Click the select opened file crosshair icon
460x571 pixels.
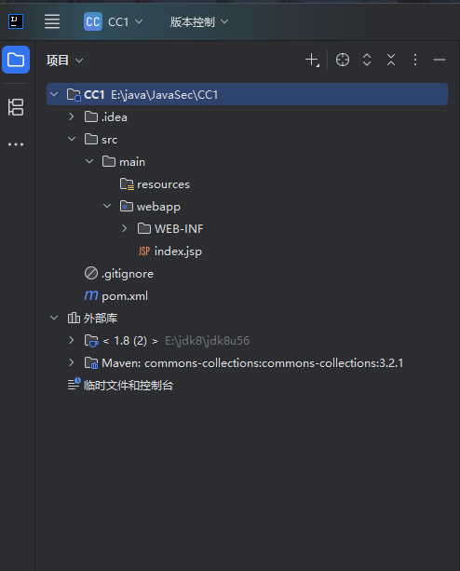pyautogui.click(x=343, y=60)
